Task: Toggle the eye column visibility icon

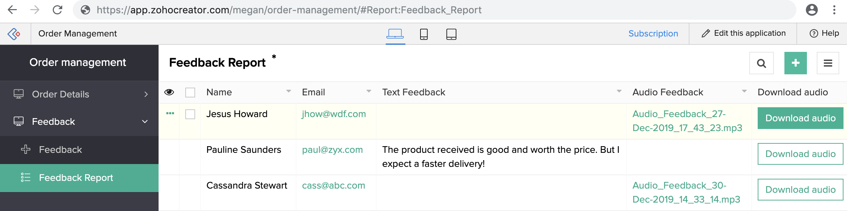Action: click(x=169, y=92)
